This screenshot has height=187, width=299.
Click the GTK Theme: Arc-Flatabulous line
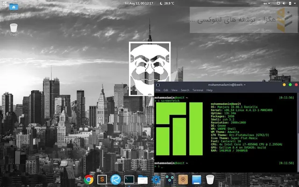coord(240,135)
